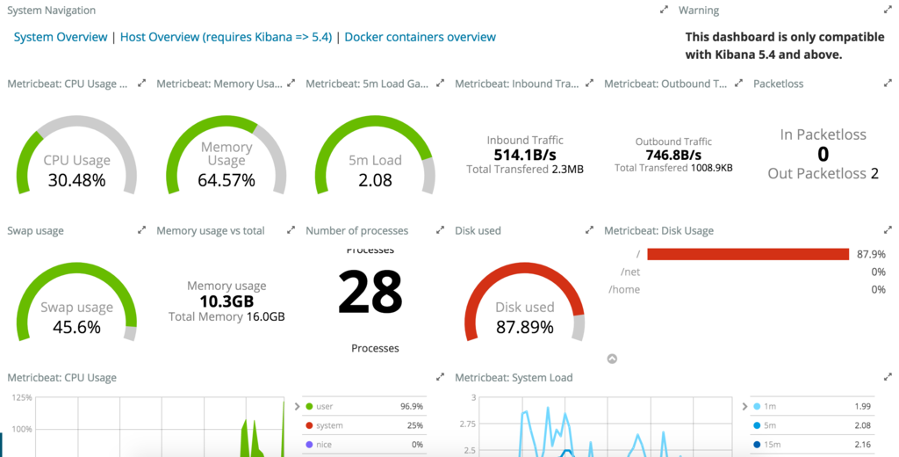
Task: Open the System Overview dashboard link
Action: tap(61, 37)
